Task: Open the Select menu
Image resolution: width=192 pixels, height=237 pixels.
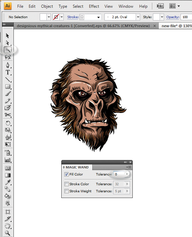Action: click(x=78, y=6)
